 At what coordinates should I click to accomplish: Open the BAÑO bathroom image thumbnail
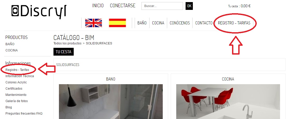[x=111, y=101]
